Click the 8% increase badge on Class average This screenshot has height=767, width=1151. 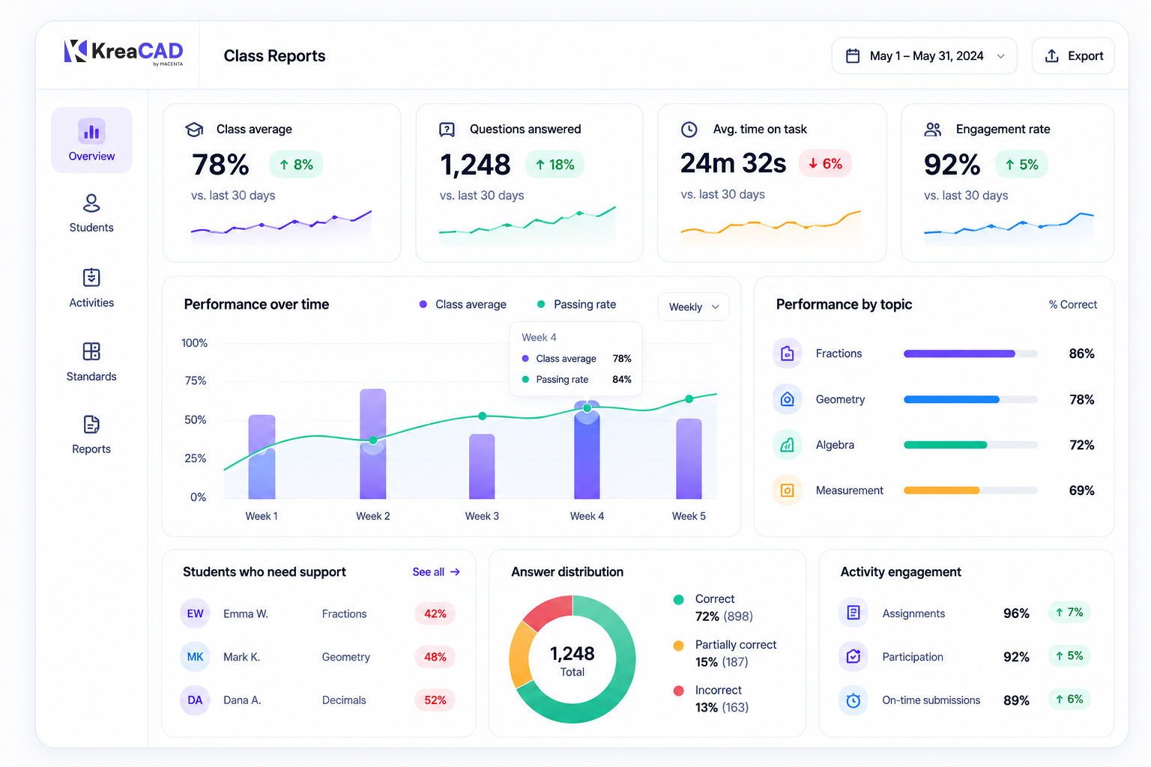click(296, 165)
